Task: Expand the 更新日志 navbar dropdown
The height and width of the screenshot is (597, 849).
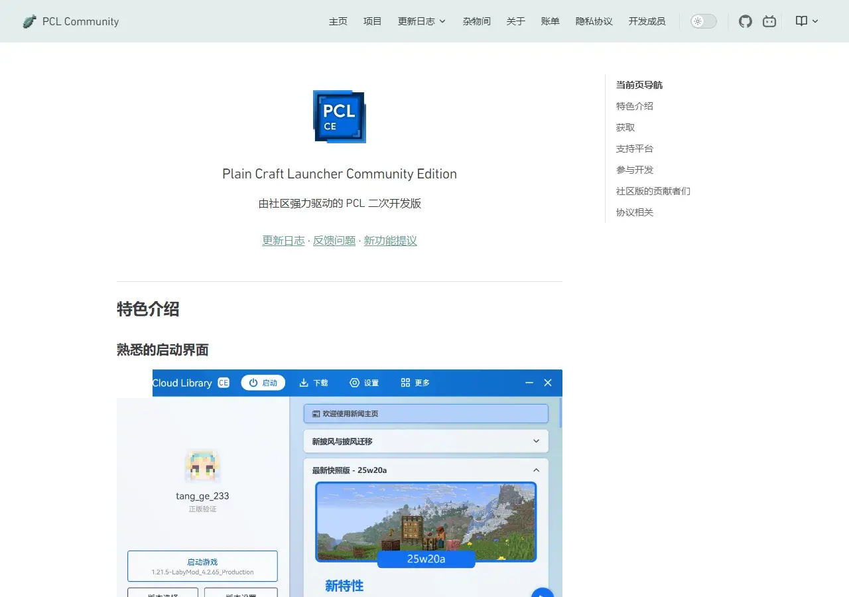Action: [422, 21]
